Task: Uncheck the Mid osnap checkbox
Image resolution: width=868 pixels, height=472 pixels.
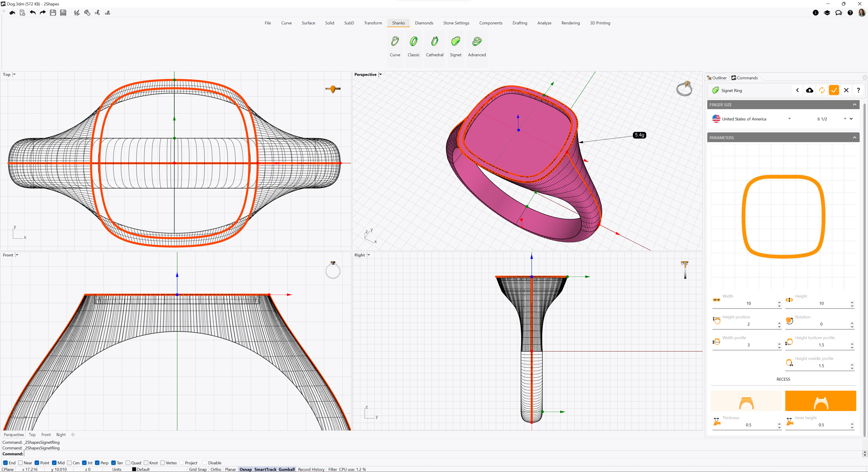Action: pyautogui.click(x=54, y=463)
